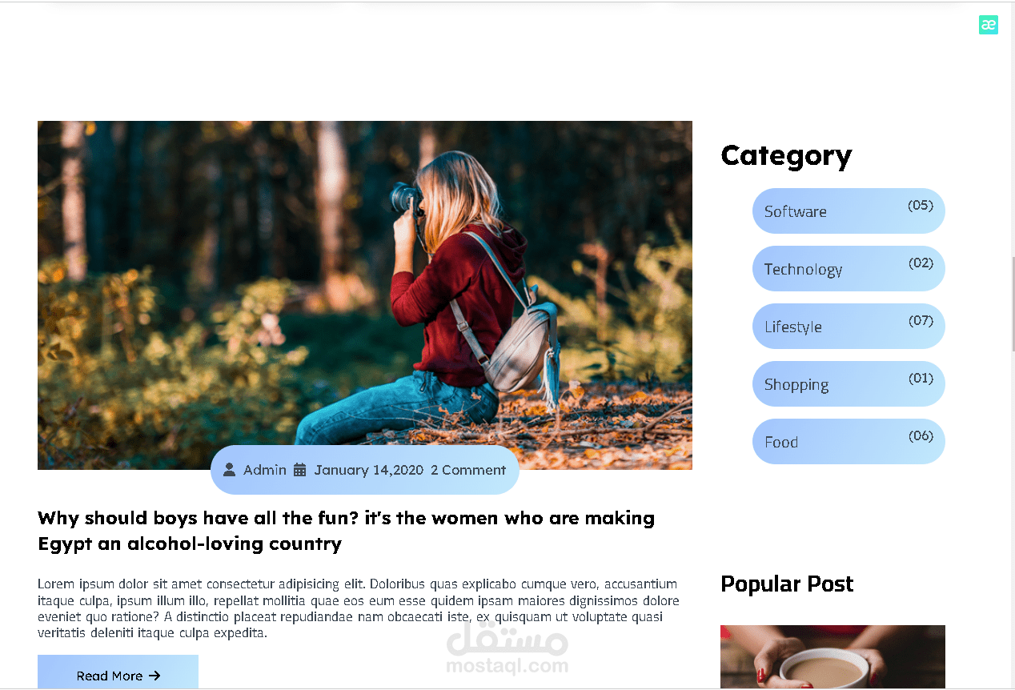Click the January 14,2020 date

coord(368,470)
